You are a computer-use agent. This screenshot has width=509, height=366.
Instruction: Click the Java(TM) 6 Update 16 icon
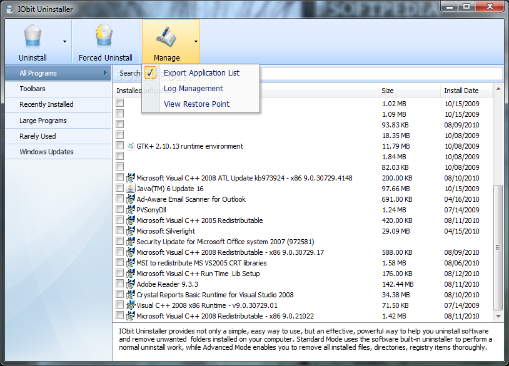131,189
